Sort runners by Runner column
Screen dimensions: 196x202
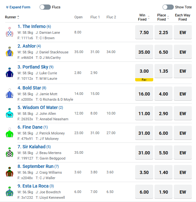[x=13, y=17]
